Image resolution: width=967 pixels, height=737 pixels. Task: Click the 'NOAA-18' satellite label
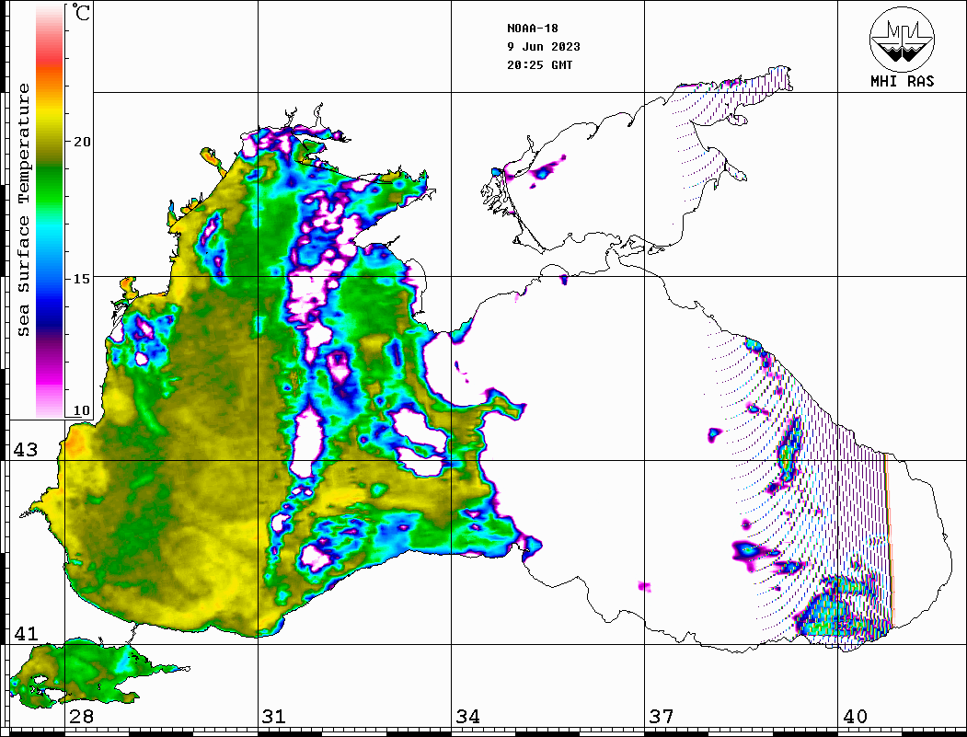[x=532, y=29]
